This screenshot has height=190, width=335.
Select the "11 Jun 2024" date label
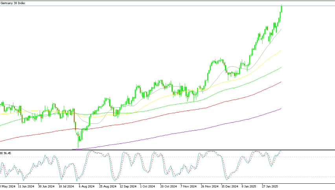point(26,186)
